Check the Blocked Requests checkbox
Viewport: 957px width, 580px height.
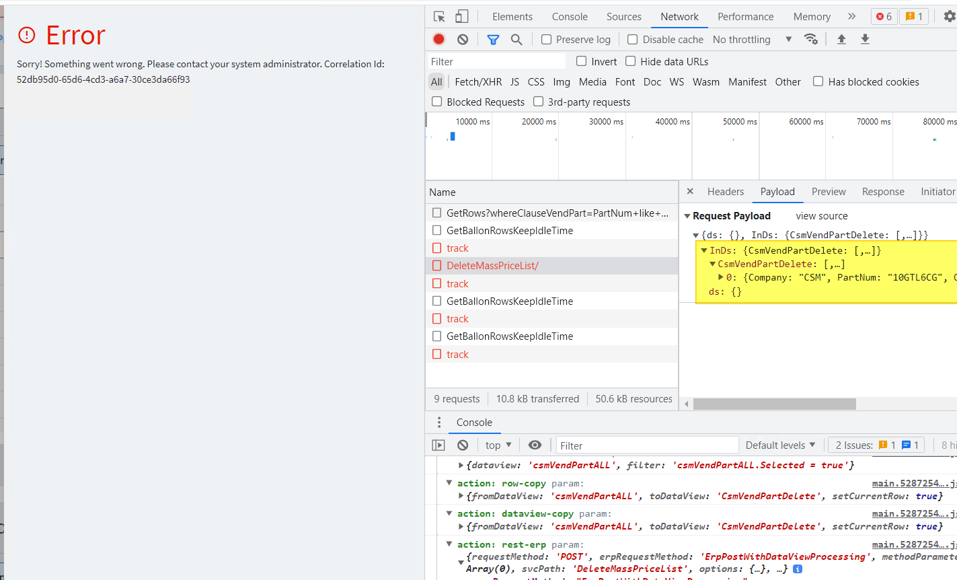[x=437, y=102]
